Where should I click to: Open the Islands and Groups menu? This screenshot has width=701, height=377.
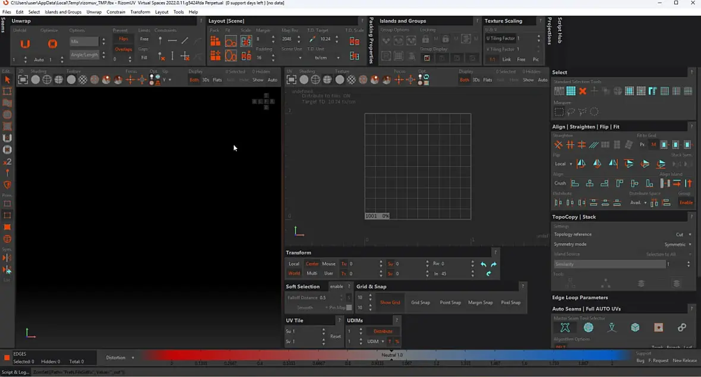point(63,12)
